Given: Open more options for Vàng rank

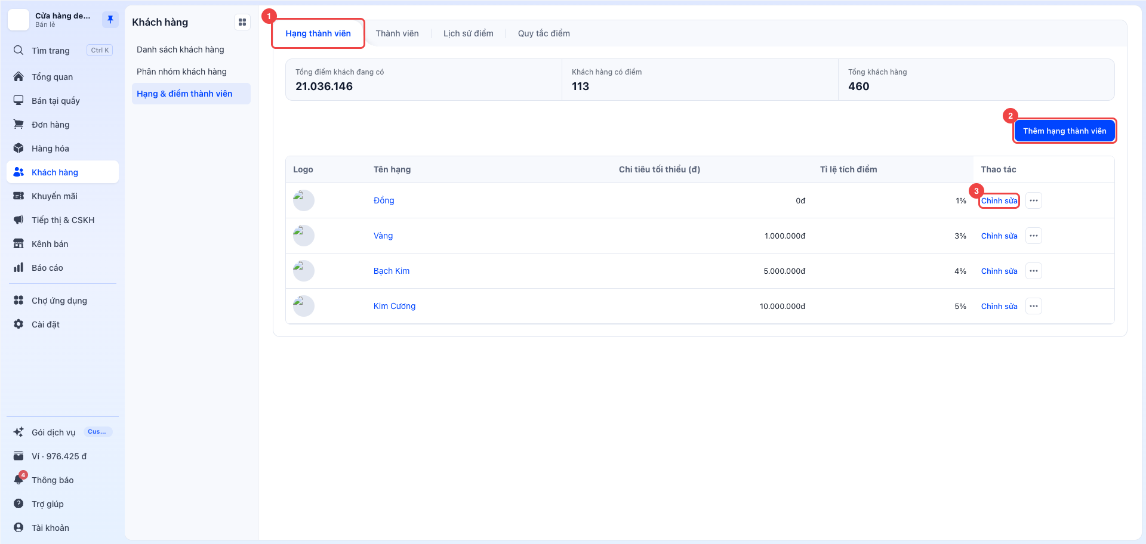Looking at the screenshot, I should pos(1034,236).
